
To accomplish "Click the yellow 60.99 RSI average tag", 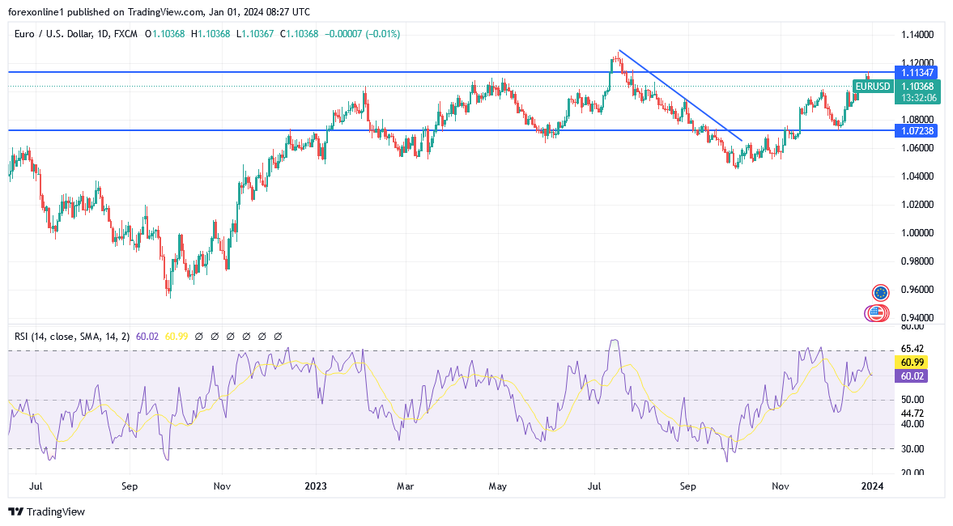I will tap(912, 363).
